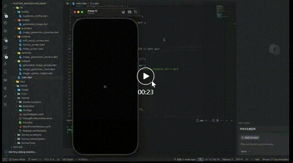
Task: Open supabase_config.dart file
Action: (x=35, y=16)
